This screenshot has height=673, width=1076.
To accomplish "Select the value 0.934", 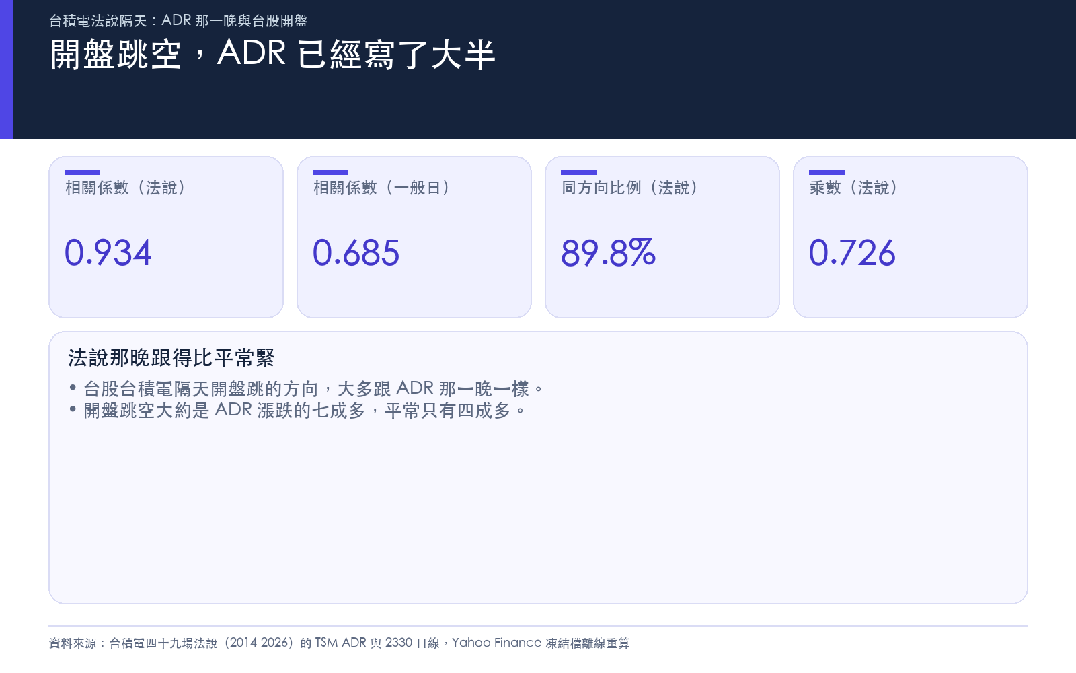I will coord(108,253).
